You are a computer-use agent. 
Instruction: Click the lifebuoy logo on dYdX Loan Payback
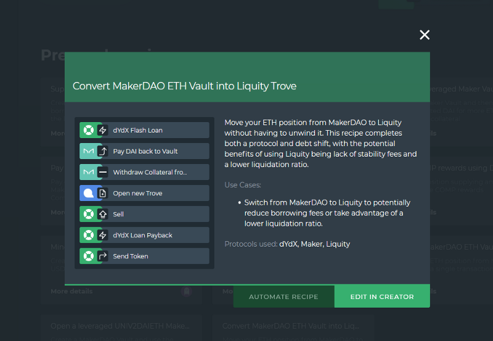click(89, 236)
